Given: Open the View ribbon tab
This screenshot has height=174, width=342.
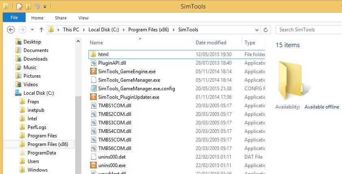Looking at the screenshot, I should coord(83,18).
